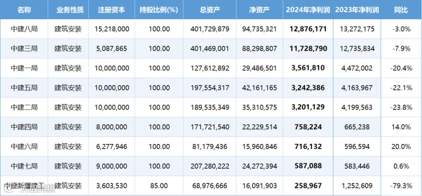This screenshot has height=196, width=422.
Task: Click the 净资产 column header
Action: point(260,10)
